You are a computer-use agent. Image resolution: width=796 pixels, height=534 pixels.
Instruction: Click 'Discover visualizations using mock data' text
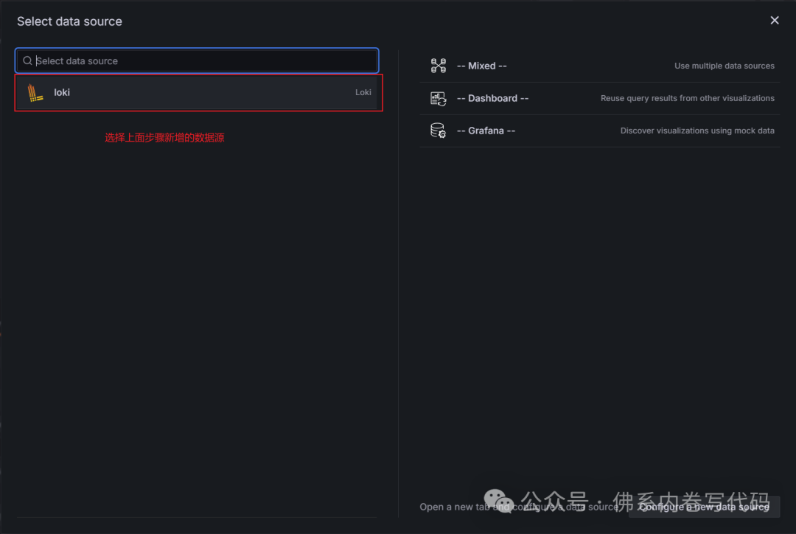point(697,131)
